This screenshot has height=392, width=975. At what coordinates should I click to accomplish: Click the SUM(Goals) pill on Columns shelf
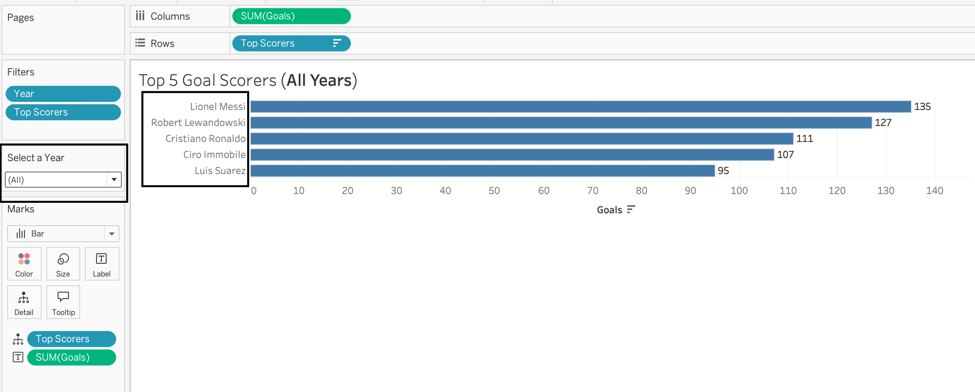tap(292, 16)
